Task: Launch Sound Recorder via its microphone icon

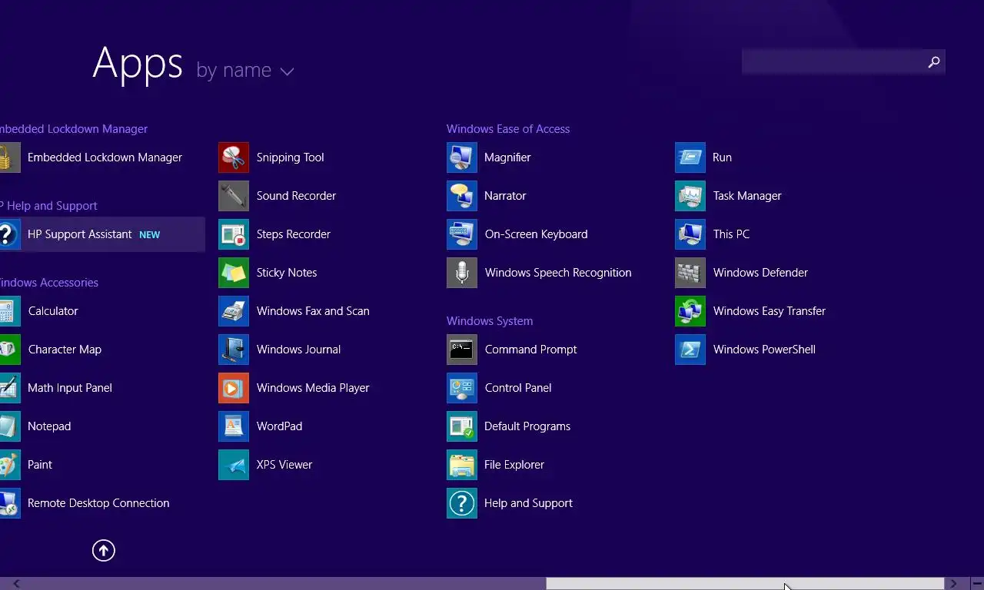Action: coord(234,196)
